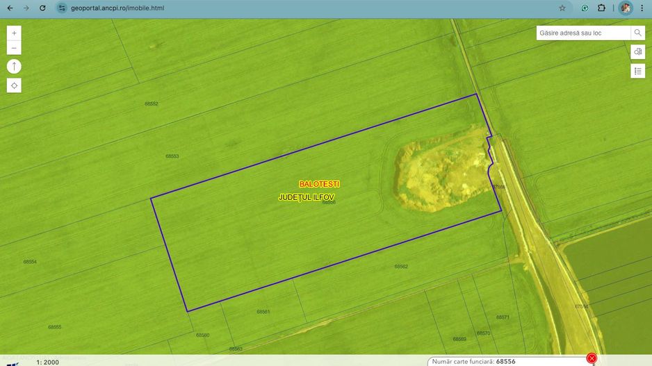Close the carte funciara 68556 popup

[x=592, y=358]
